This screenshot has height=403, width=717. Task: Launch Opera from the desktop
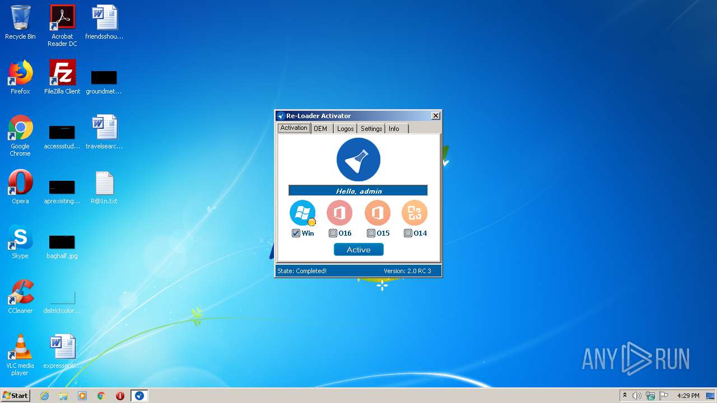coord(20,187)
